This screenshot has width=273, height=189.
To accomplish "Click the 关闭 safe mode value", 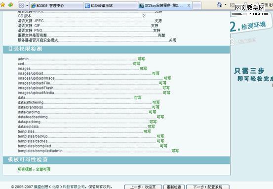I will tap(173, 40).
